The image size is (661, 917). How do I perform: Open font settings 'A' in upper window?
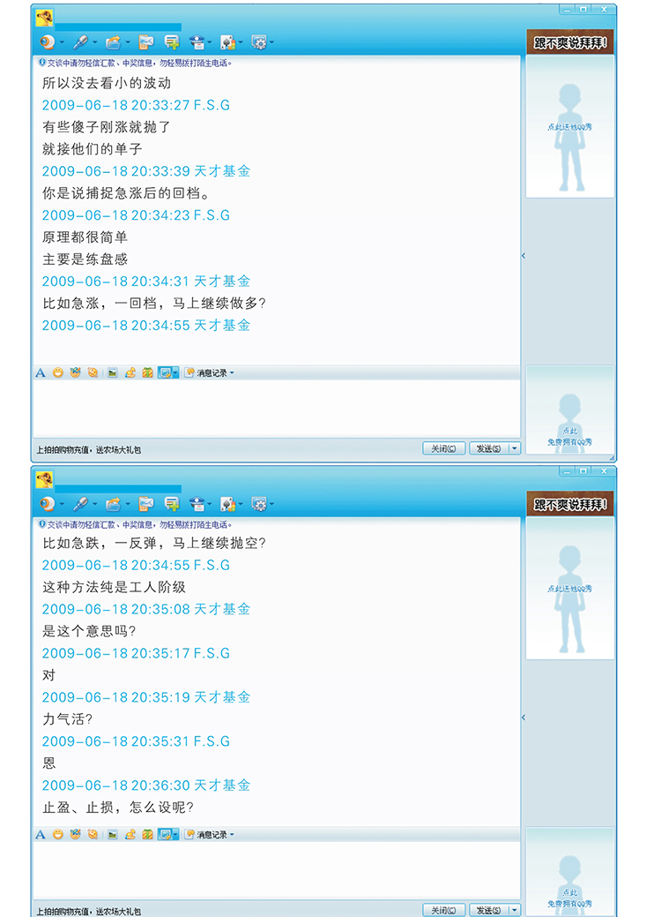pyautogui.click(x=41, y=372)
